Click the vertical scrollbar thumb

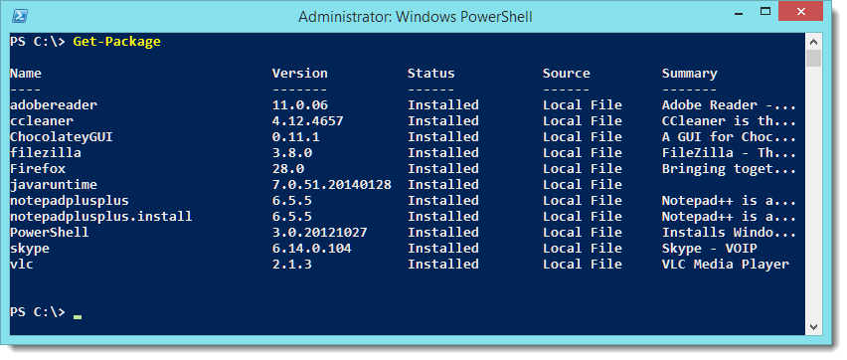pyautogui.click(x=813, y=59)
